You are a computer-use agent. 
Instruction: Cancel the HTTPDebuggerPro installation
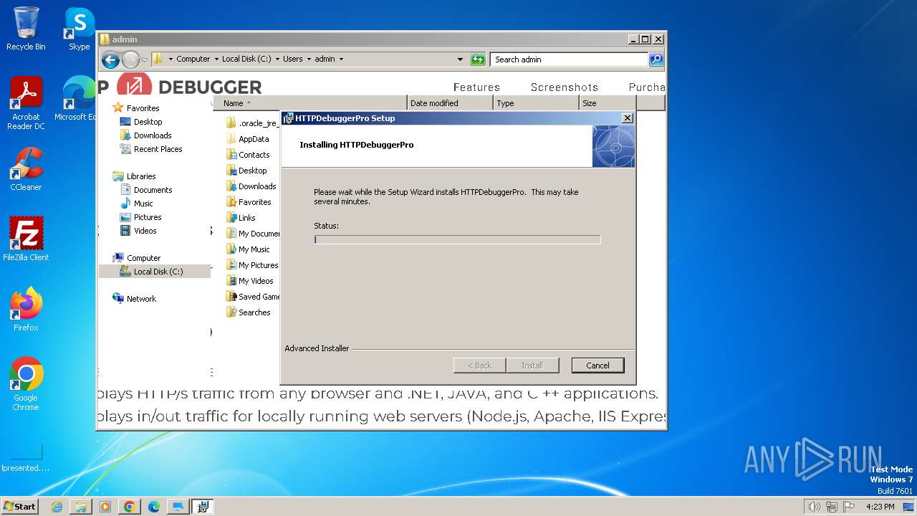597,365
